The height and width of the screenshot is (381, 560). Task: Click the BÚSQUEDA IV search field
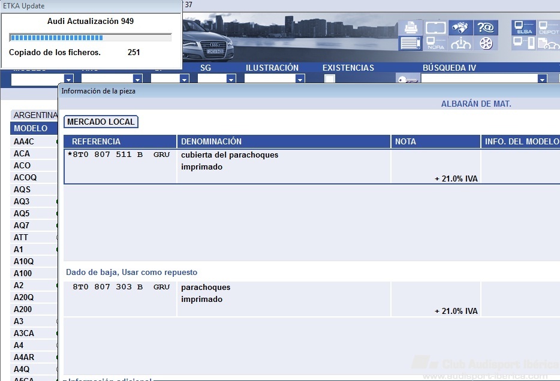[x=479, y=78]
